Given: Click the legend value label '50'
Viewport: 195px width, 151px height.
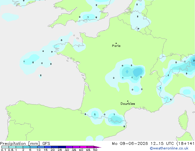Looking at the screenshot, I should point(95,150).
